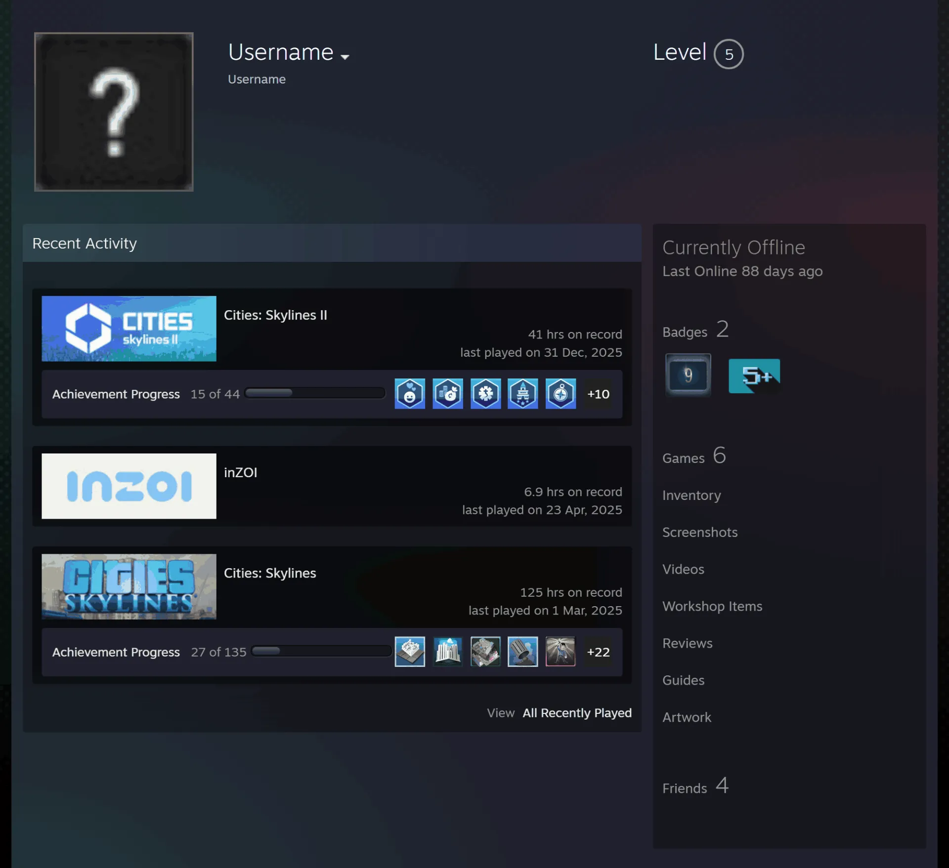Open the question mark profile avatar

tap(114, 112)
